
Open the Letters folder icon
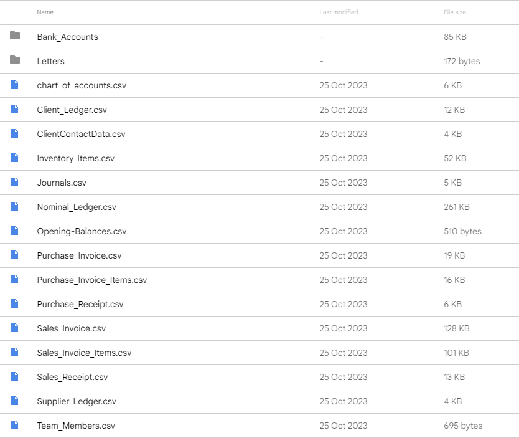(15, 60)
